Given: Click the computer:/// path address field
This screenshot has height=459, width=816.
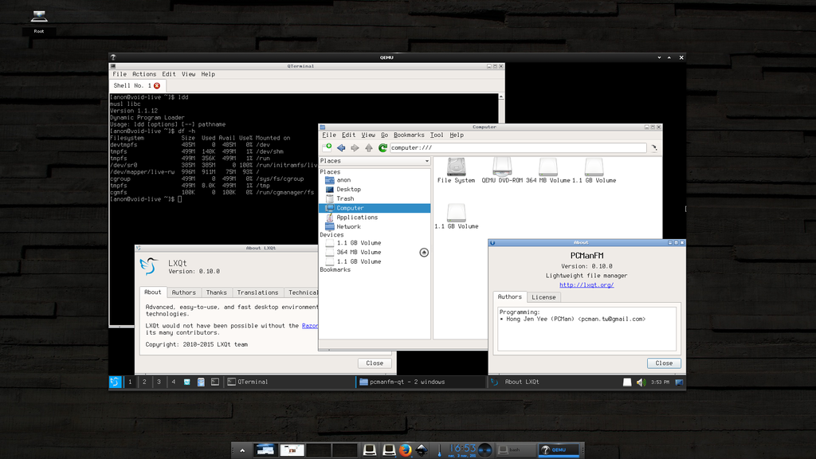Looking at the screenshot, I should point(518,147).
